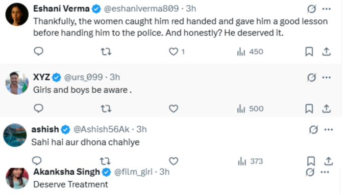Open more options on Akanksha Singh's tweet
The image size is (347, 195).
(325, 172)
